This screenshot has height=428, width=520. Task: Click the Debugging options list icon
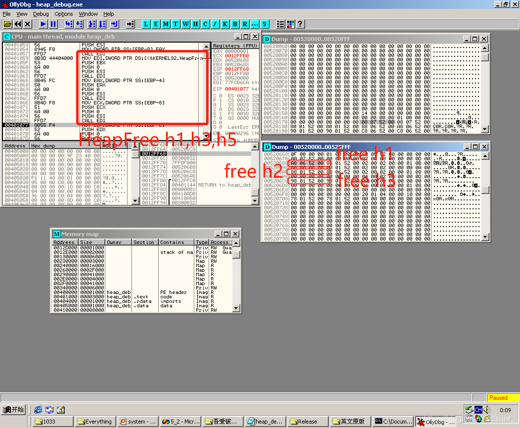(x=281, y=24)
